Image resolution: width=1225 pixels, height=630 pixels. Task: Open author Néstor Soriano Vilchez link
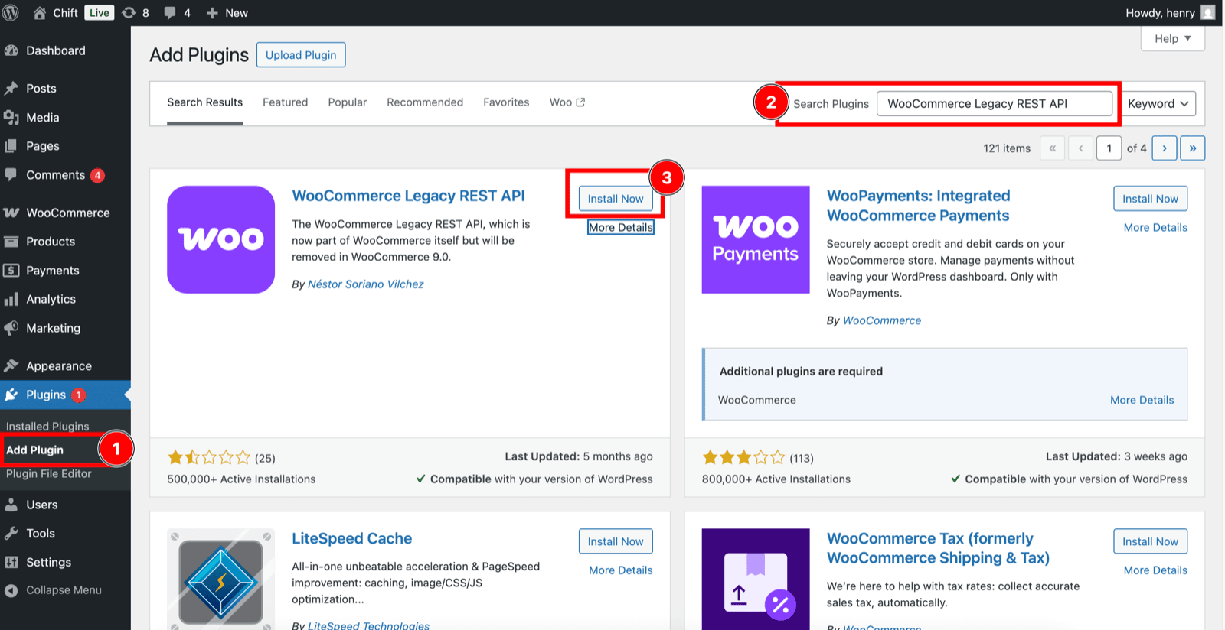click(x=365, y=284)
